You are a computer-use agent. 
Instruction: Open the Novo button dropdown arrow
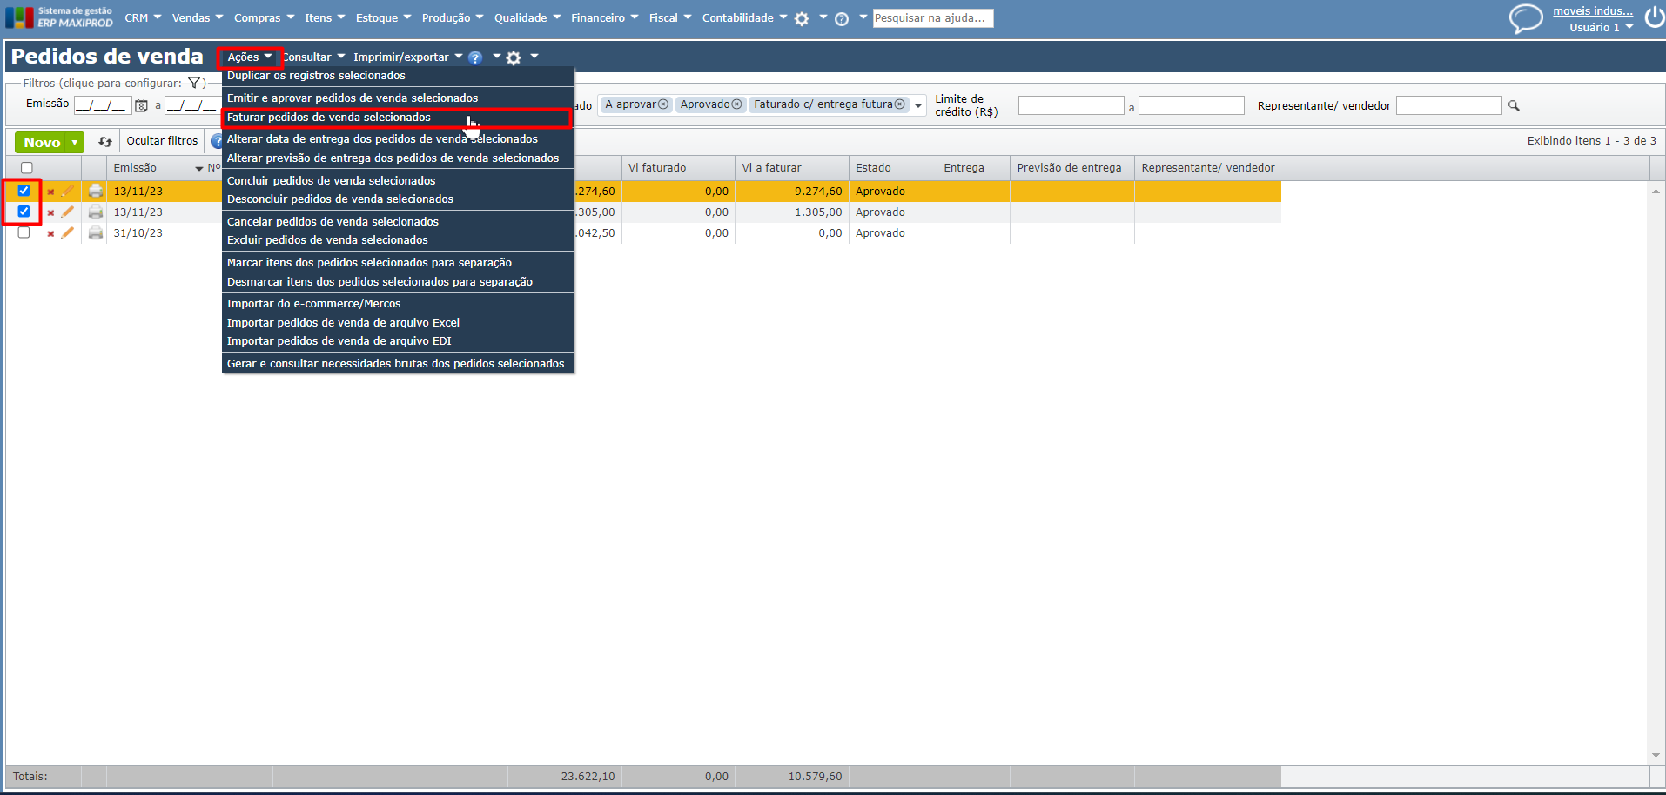pyautogui.click(x=76, y=142)
